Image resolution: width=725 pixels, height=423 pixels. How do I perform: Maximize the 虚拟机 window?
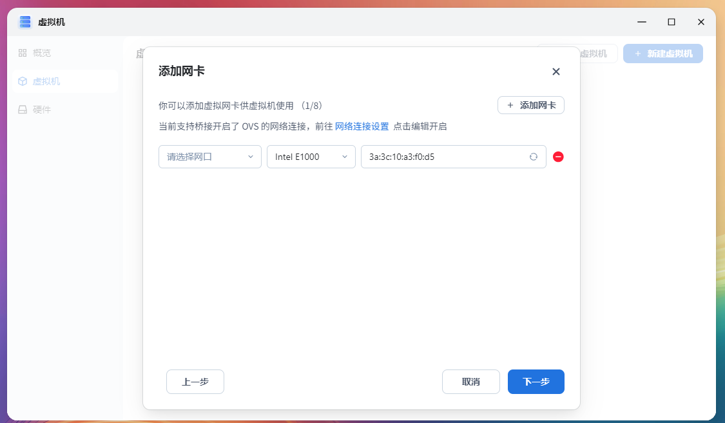tap(672, 22)
